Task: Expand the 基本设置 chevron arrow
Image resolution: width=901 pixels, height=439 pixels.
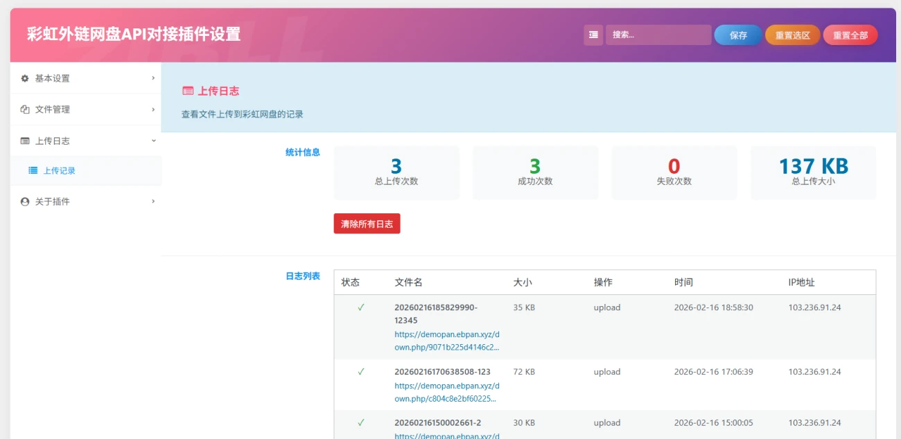Action: 153,78
